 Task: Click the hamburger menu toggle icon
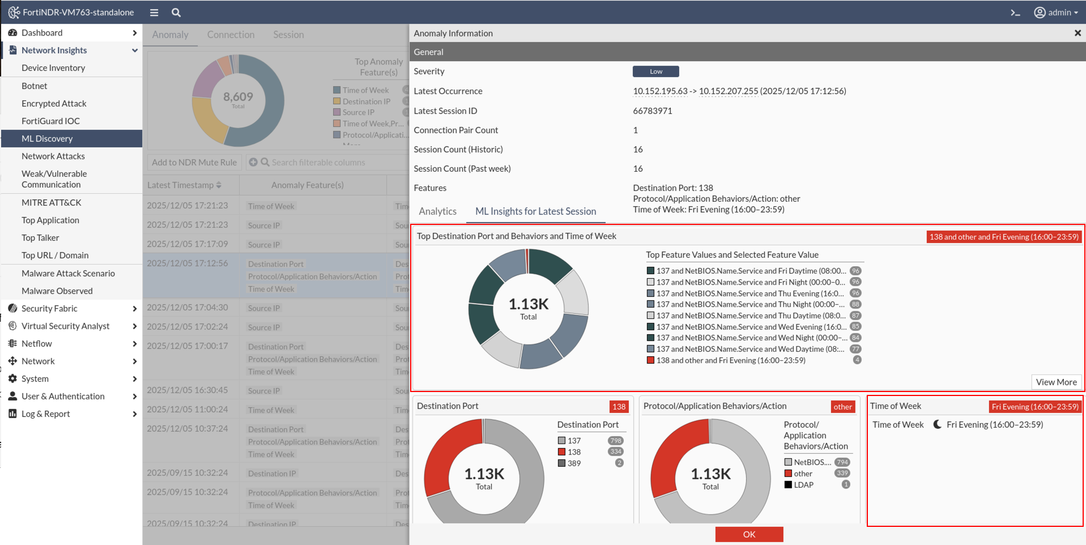pos(154,12)
